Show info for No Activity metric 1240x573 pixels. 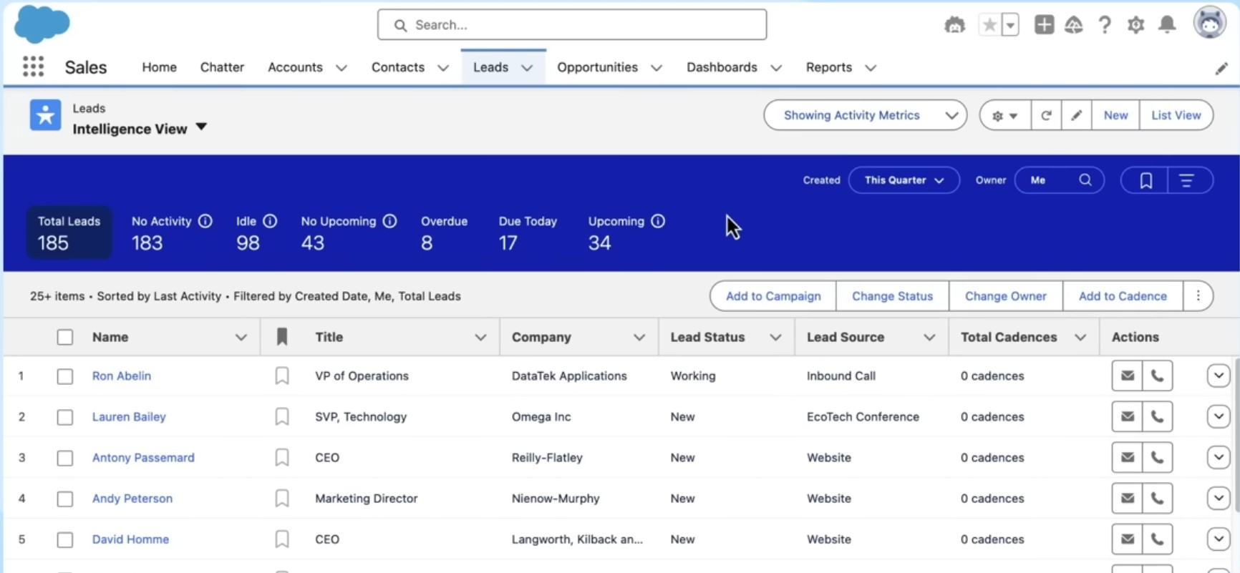pyautogui.click(x=205, y=221)
